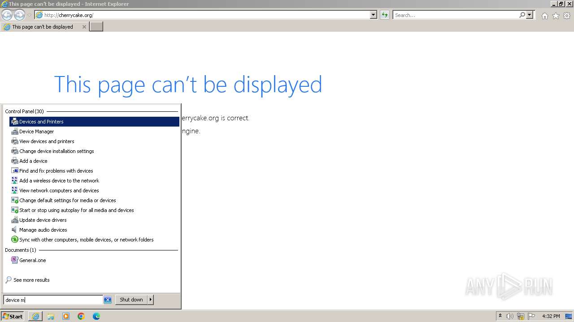This screenshot has width=574, height=322.
Task: Launch Windows Media Player taskbar icon
Action: pos(66,316)
